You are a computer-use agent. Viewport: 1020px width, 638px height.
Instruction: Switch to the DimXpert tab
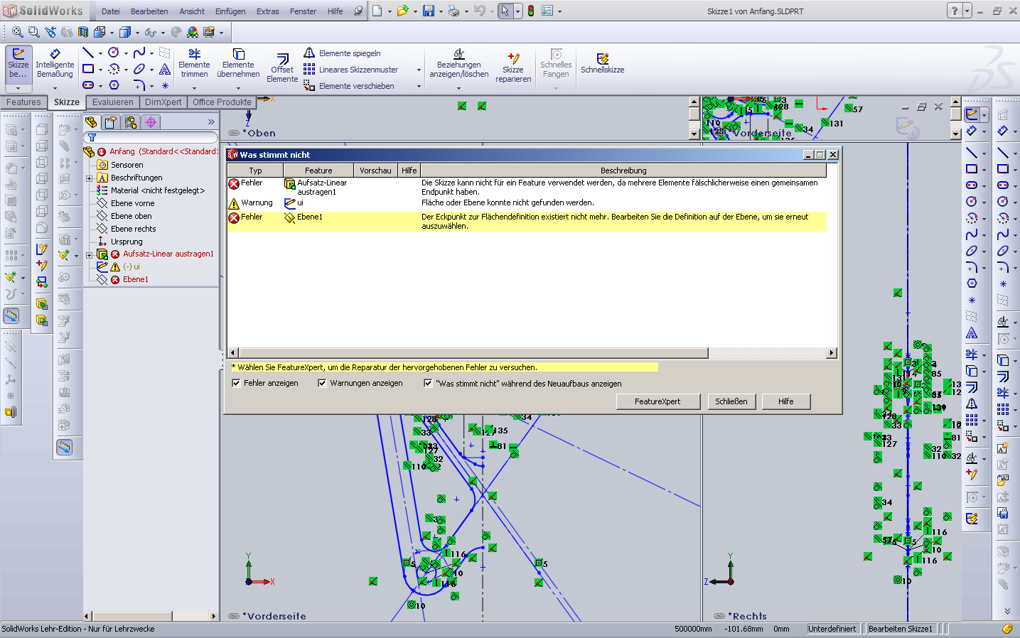(x=163, y=102)
